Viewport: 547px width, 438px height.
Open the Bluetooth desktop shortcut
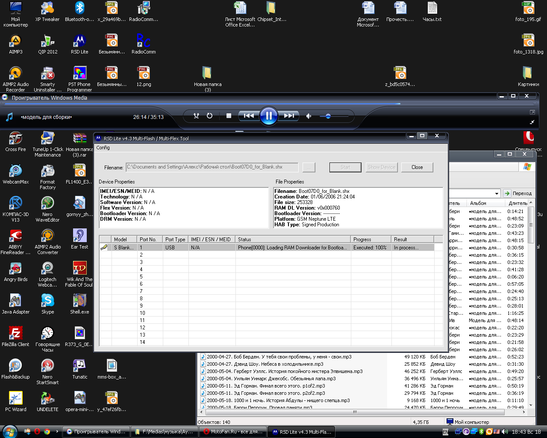79,12
